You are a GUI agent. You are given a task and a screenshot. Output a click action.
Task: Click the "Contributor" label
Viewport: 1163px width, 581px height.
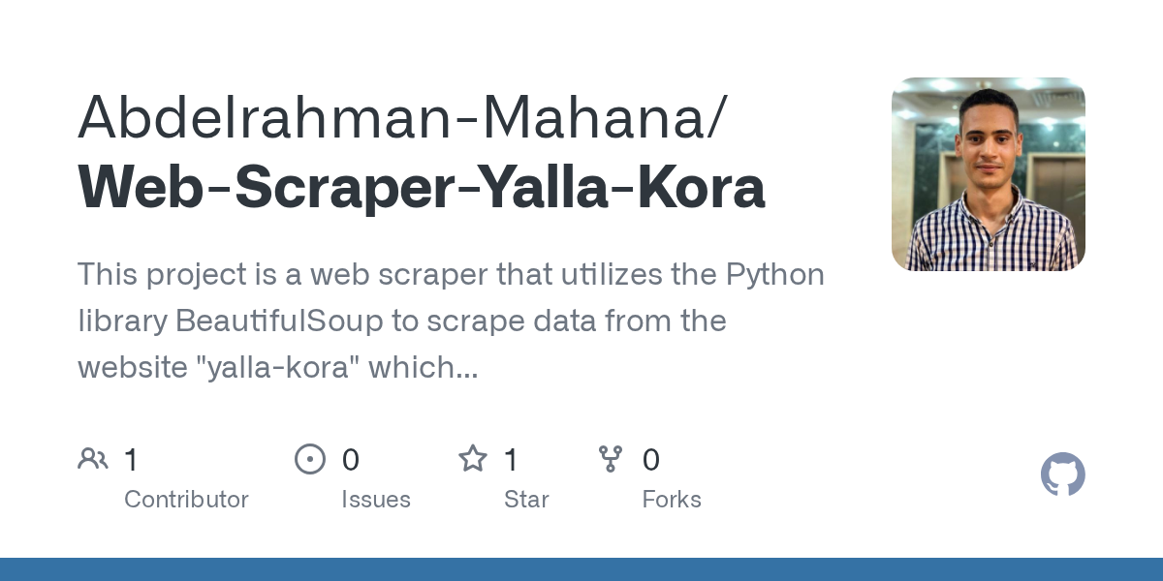coord(186,500)
